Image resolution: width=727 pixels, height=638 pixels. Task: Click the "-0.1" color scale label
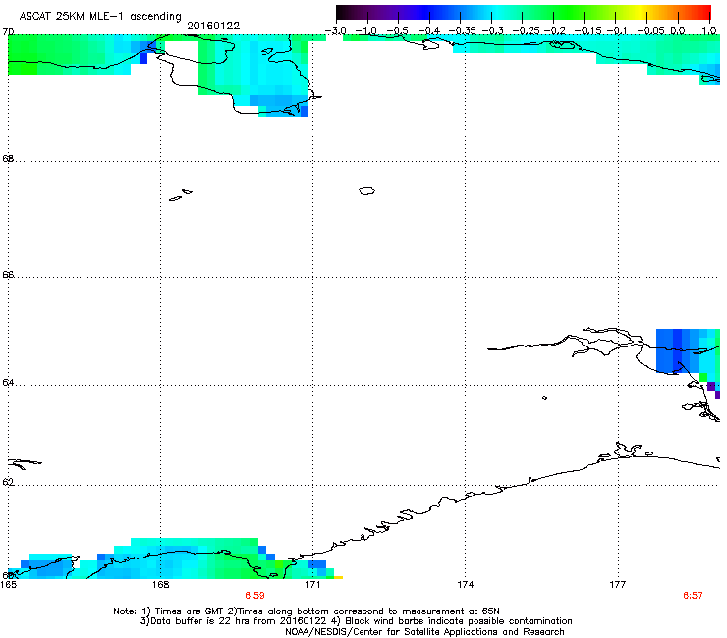click(617, 31)
